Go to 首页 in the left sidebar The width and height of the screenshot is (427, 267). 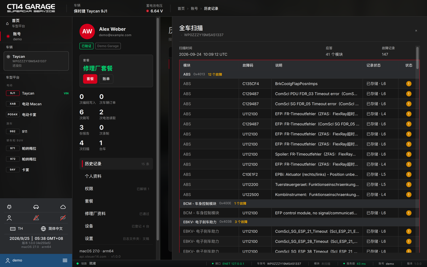36,23
